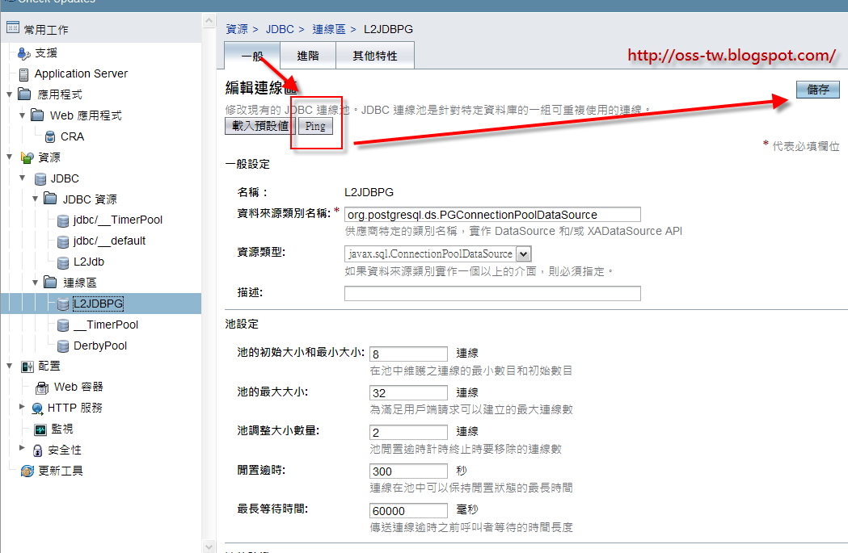Open the 其他特性 tab

pyautogui.click(x=375, y=56)
